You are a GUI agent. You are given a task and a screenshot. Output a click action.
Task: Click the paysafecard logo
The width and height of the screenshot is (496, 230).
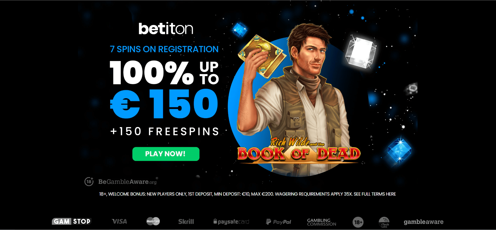tap(231, 222)
